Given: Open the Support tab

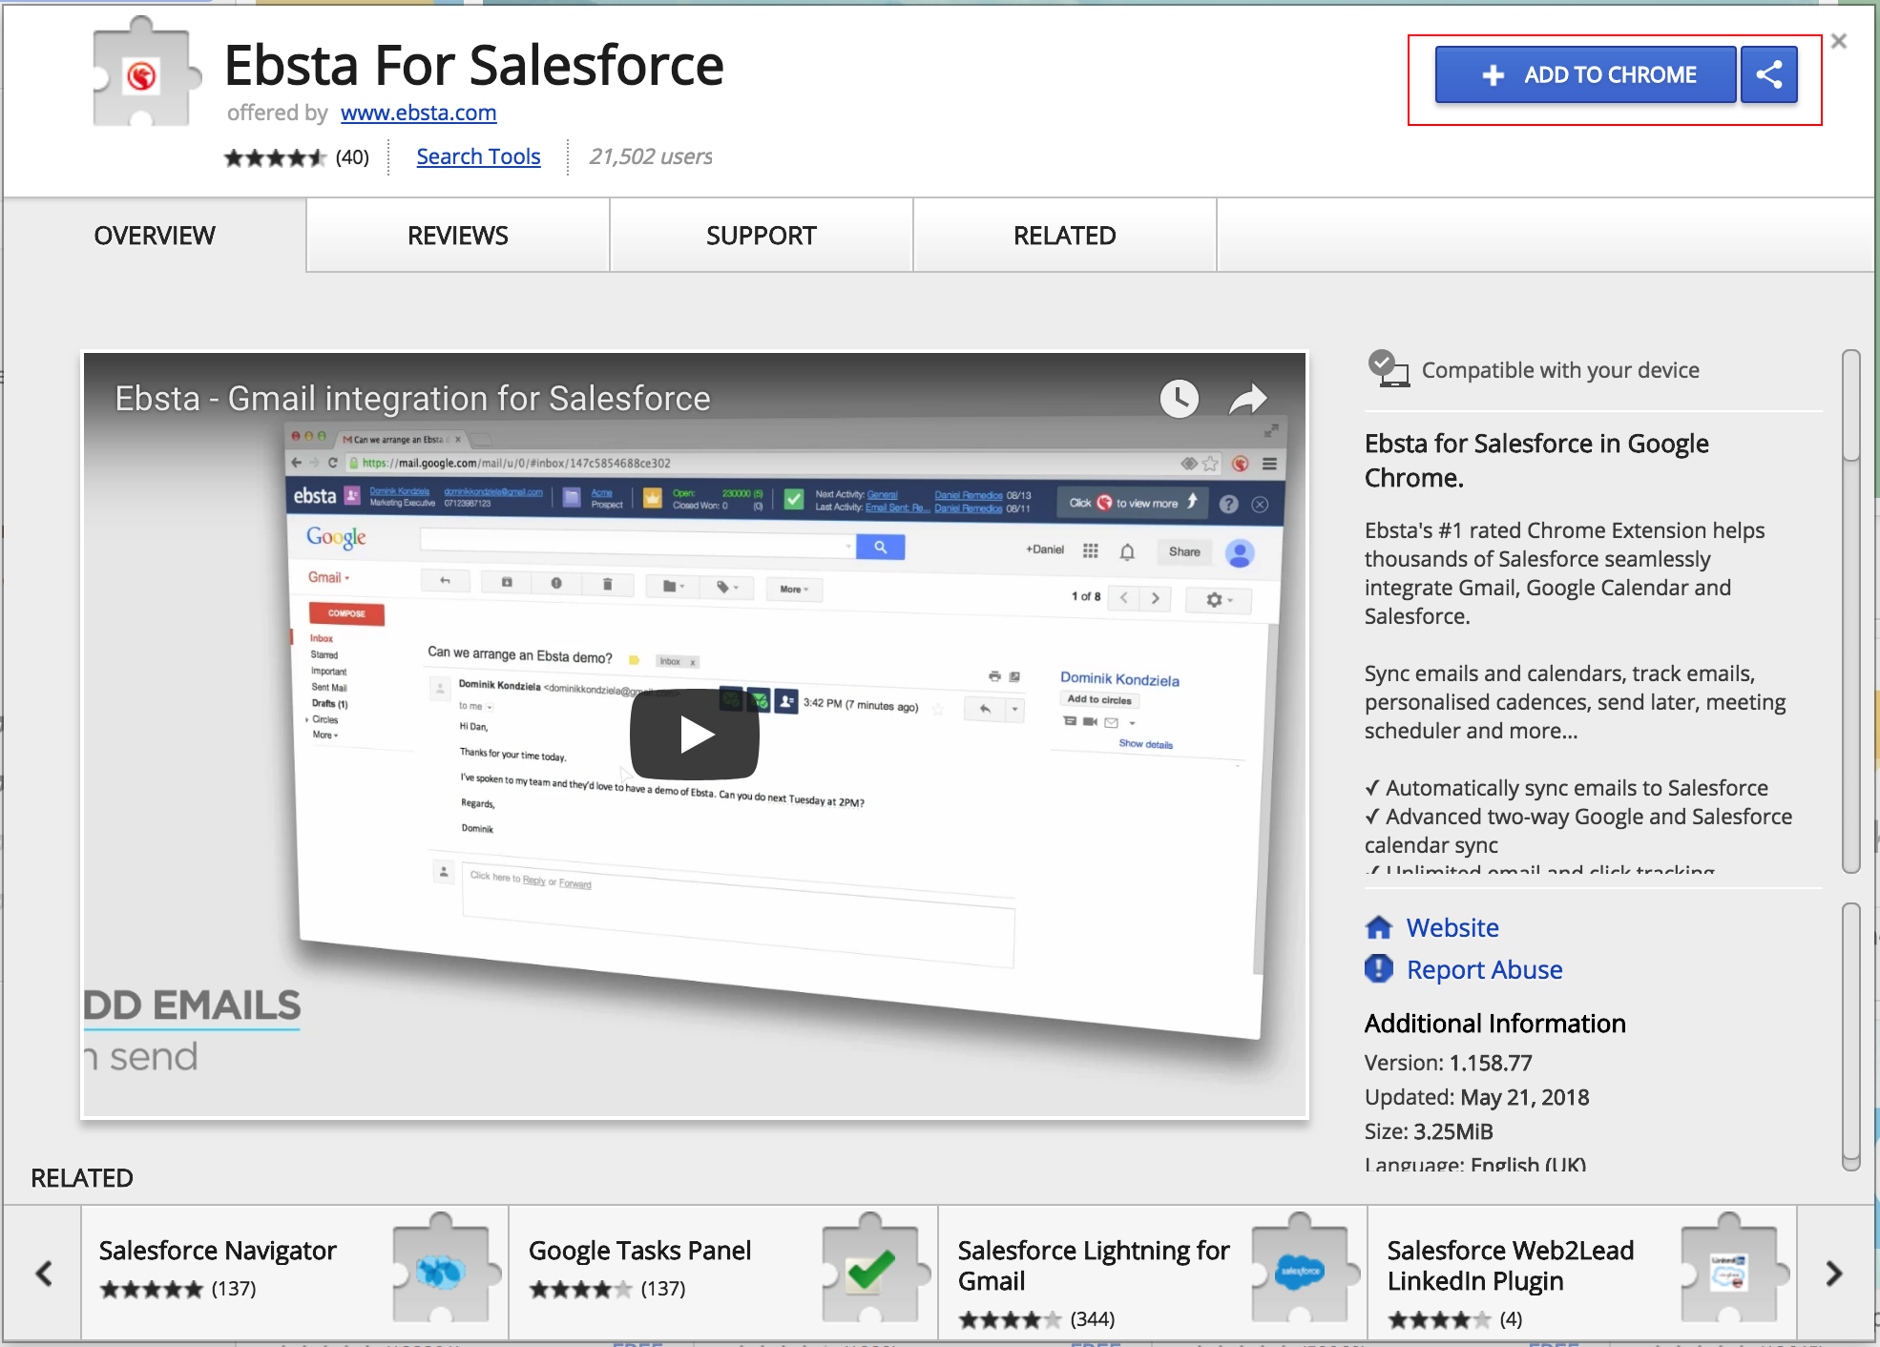Looking at the screenshot, I should pyautogui.click(x=761, y=236).
